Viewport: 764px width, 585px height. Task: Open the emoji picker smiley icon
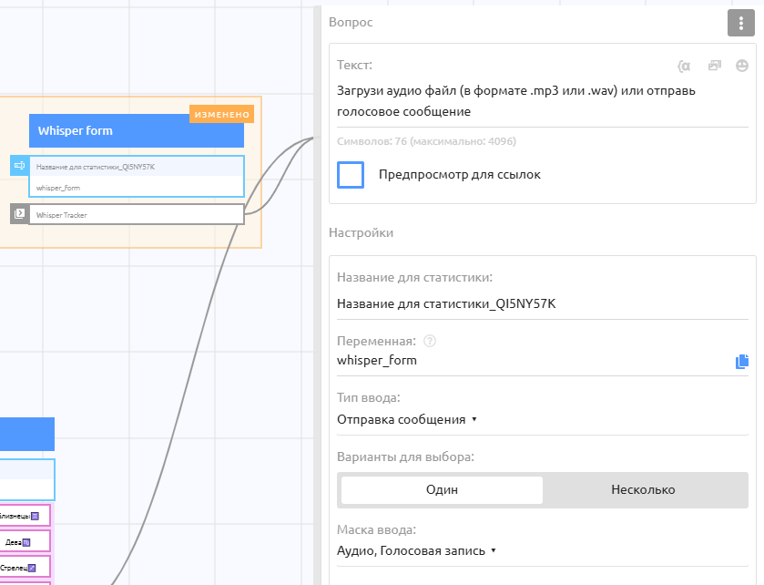pyautogui.click(x=742, y=66)
